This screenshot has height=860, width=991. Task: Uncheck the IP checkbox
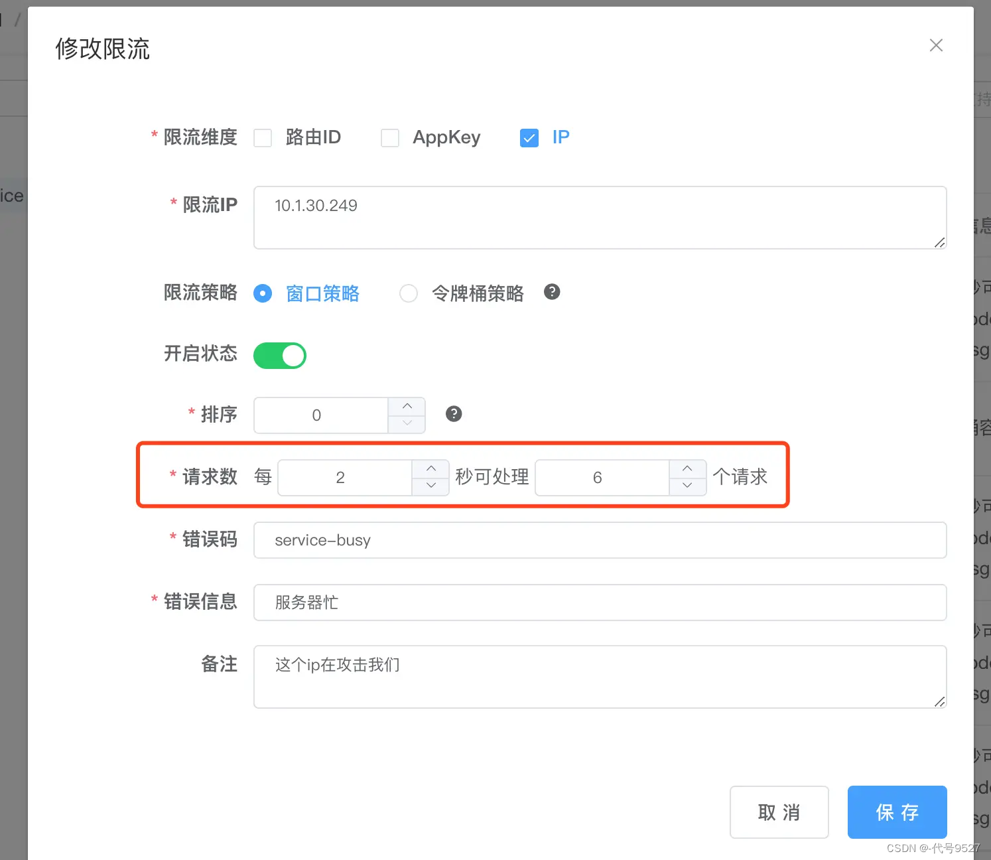tap(529, 138)
